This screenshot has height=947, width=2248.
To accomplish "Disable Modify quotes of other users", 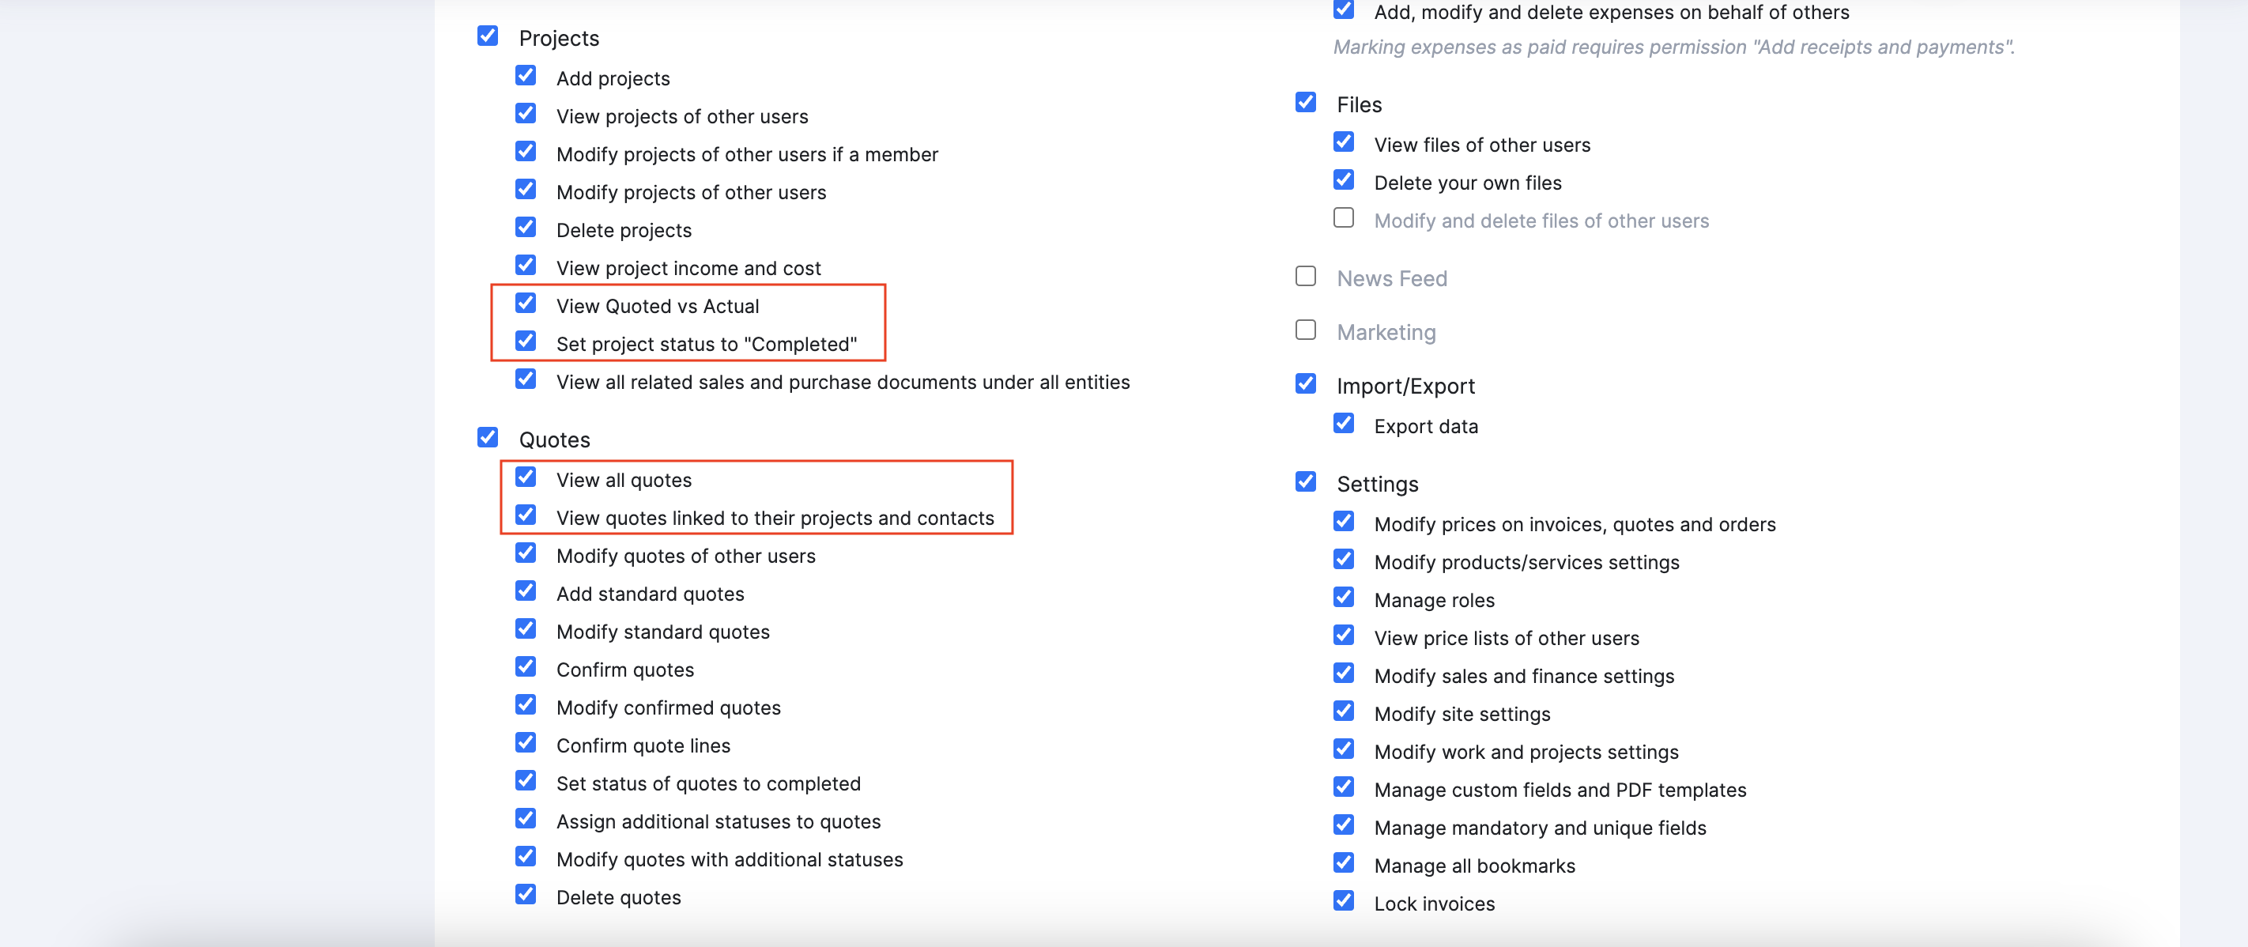I will (526, 553).
